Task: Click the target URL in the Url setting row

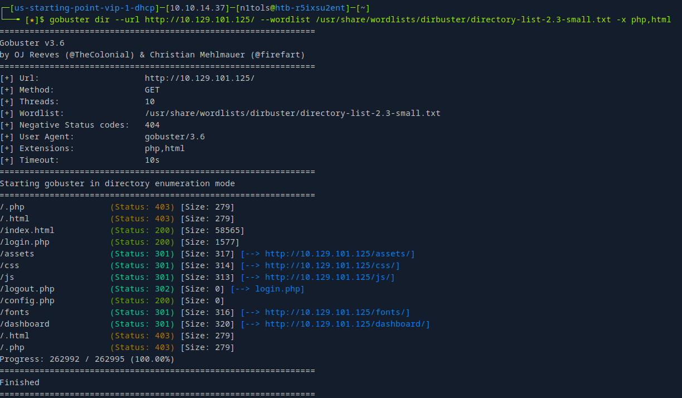Action: pos(199,78)
